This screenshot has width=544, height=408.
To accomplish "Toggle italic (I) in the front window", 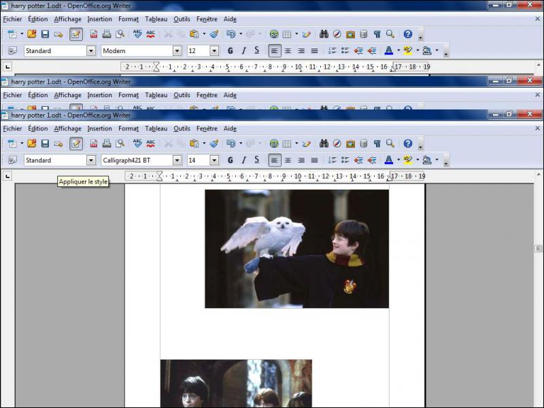I will pyautogui.click(x=243, y=160).
